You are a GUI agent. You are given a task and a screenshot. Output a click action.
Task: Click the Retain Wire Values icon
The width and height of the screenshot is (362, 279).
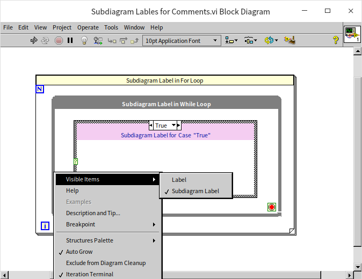click(98, 40)
